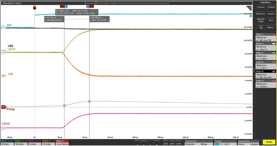Click cursor A handle at top

coord(66,6)
